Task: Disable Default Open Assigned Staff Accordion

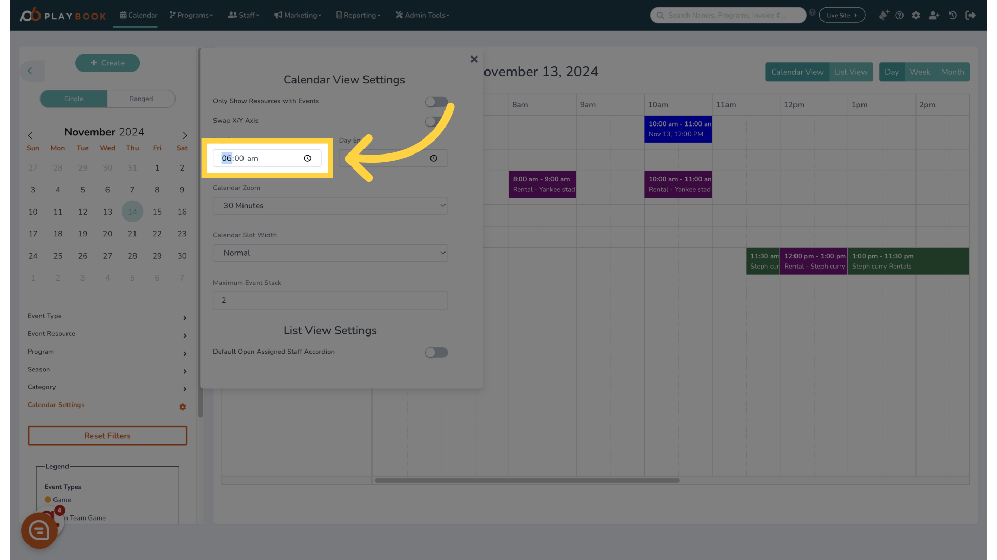Action: click(x=436, y=353)
